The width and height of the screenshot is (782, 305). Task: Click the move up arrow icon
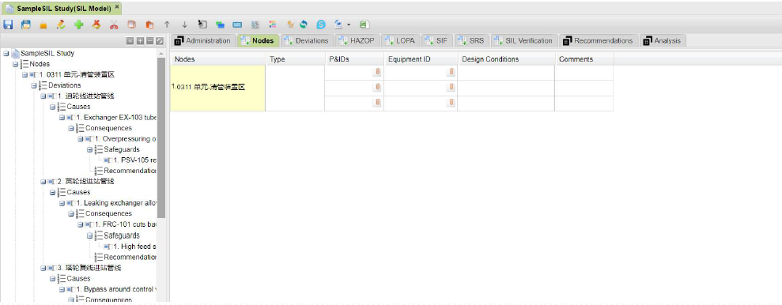coord(167,24)
